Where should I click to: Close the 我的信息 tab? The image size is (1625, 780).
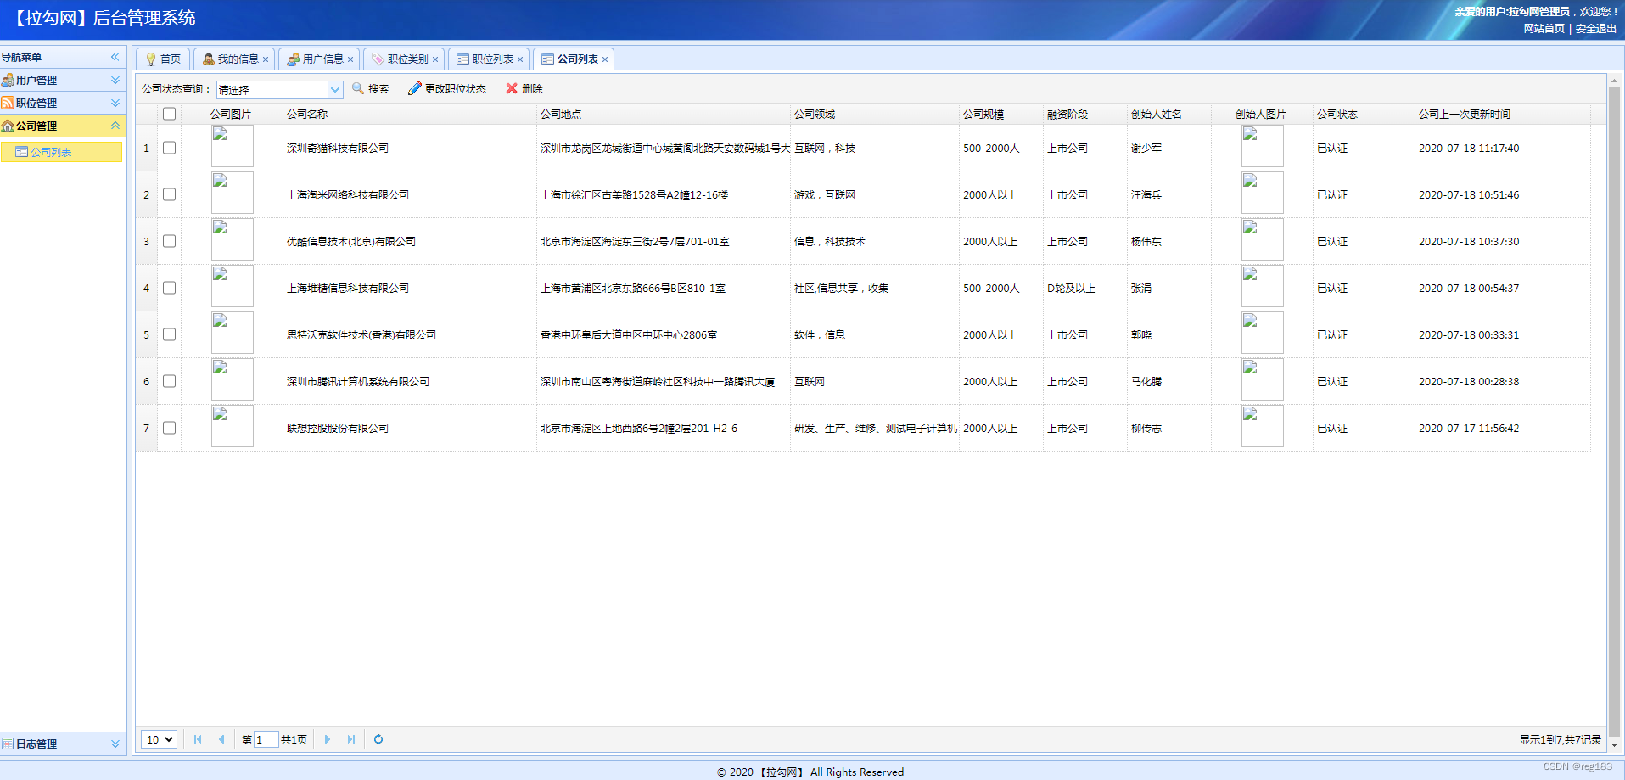(x=266, y=59)
